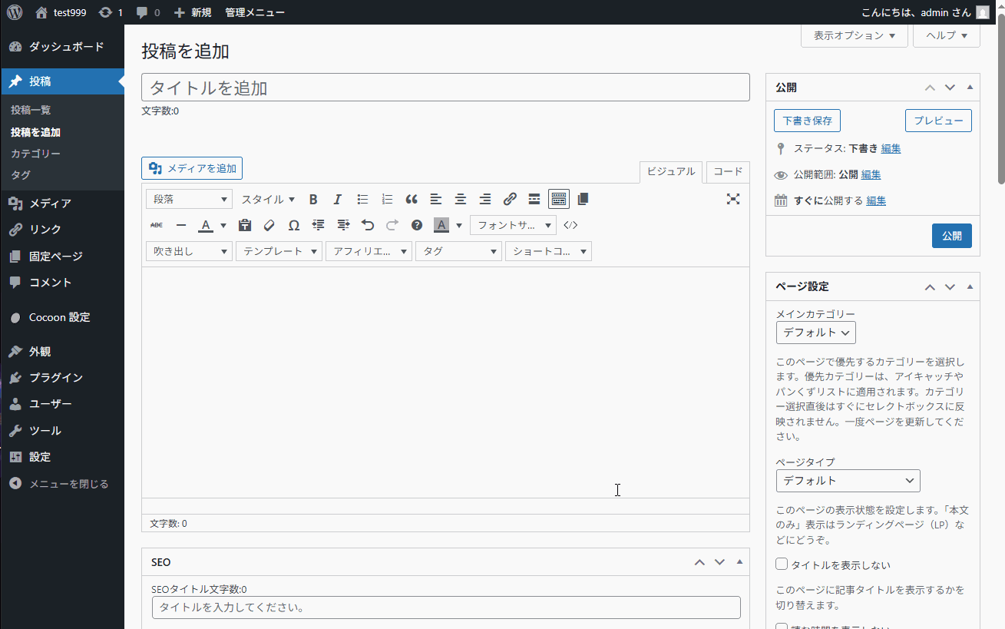Click the insert link icon
Viewport: 1005px width, 629px height.
510,199
